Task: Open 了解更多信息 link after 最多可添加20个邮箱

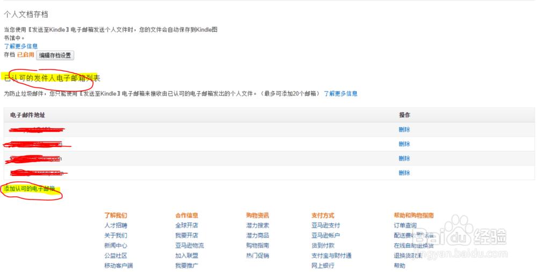Action: click(341, 93)
